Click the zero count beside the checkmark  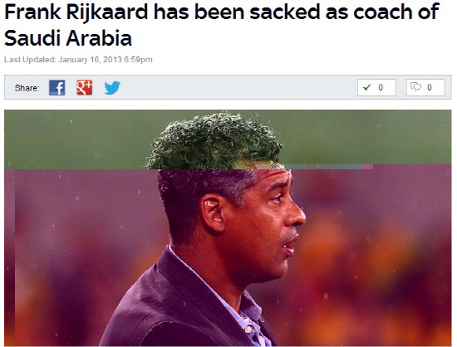pos(381,87)
